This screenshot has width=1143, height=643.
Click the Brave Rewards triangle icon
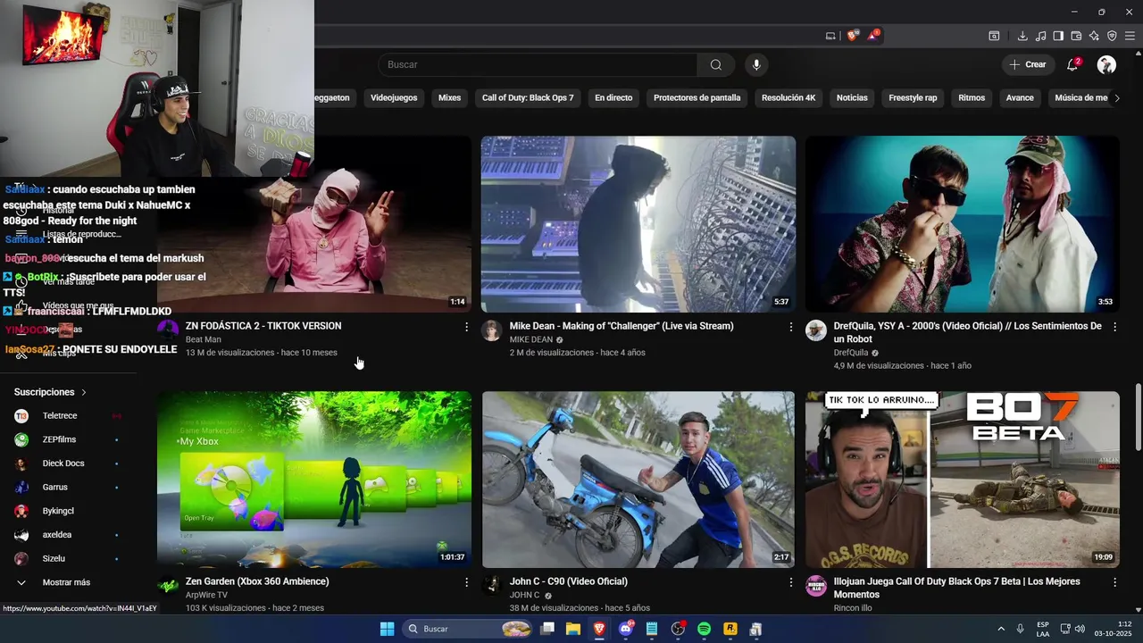[872, 36]
